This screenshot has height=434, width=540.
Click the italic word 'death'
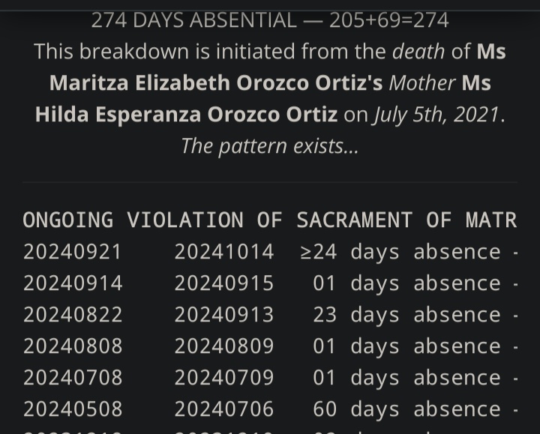point(418,52)
